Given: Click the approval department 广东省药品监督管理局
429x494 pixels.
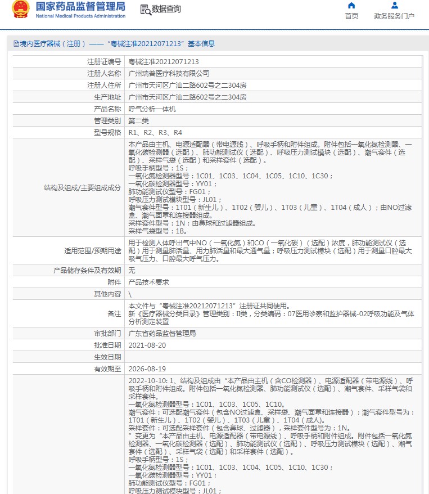Looking at the screenshot, I should click(x=162, y=333).
